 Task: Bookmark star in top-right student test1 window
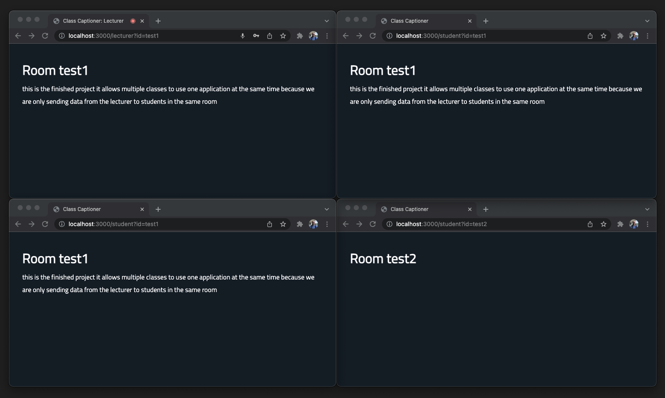pos(604,36)
